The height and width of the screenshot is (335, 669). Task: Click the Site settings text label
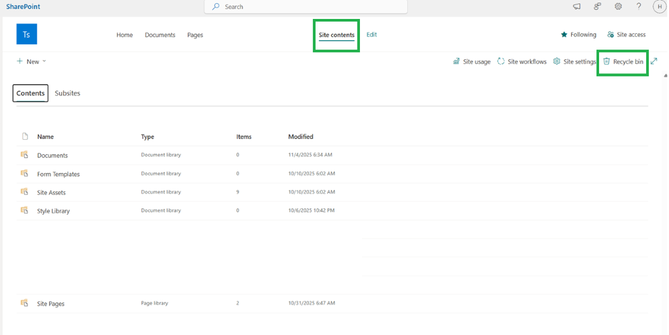(x=579, y=62)
